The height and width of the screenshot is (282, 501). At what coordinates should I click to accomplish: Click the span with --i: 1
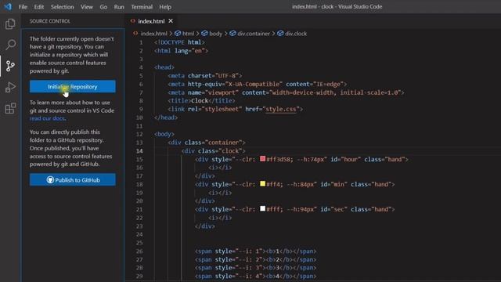coord(256,251)
